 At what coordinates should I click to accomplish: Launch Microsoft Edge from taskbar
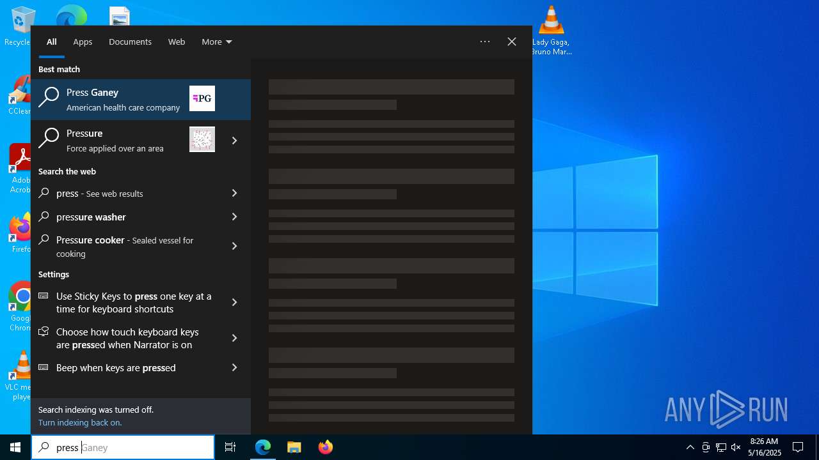click(x=263, y=447)
